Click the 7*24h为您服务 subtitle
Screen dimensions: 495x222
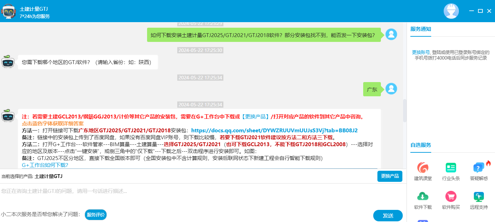click(35, 16)
